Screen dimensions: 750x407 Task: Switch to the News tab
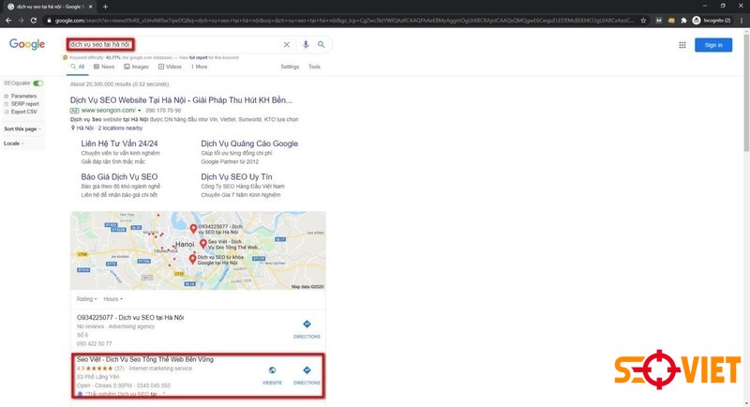pos(104,67)
